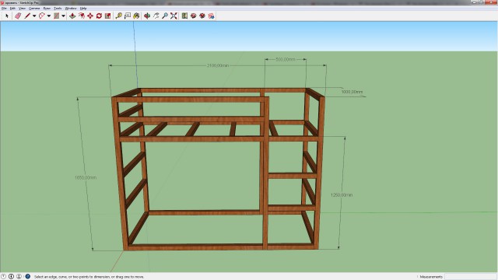Select the 1250,00mm height dimension

(342, 195)
